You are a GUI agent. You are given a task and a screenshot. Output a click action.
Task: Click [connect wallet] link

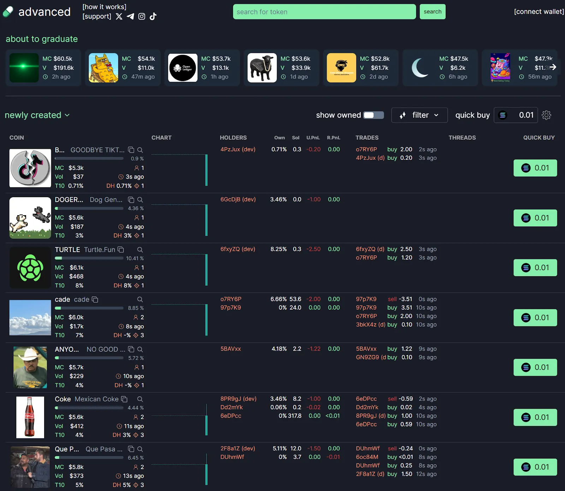point(539,12)
